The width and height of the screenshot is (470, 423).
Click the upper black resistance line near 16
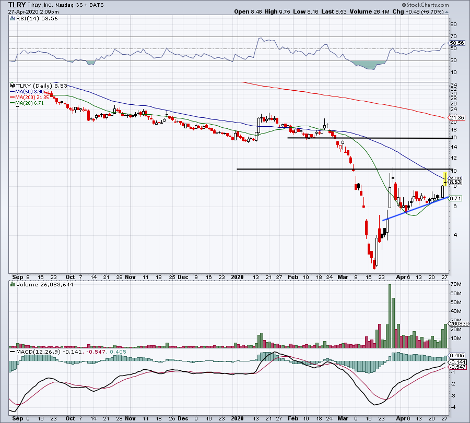point(366,138)
